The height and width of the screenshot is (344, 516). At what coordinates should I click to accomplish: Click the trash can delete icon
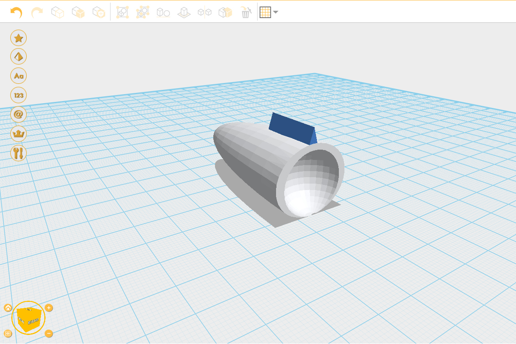point(246,12)
